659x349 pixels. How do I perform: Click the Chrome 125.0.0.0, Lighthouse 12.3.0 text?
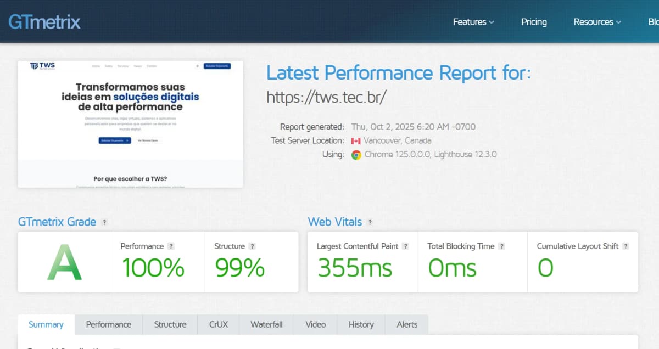tap(431, 155)
